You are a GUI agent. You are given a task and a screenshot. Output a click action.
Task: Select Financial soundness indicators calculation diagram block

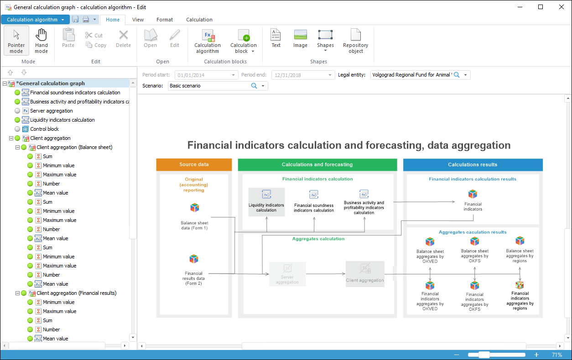[314, 202]
